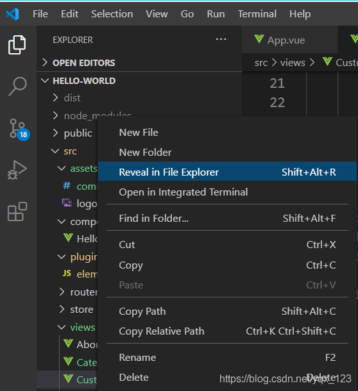Open the Extensions view icon

click(x=17, y=212)
